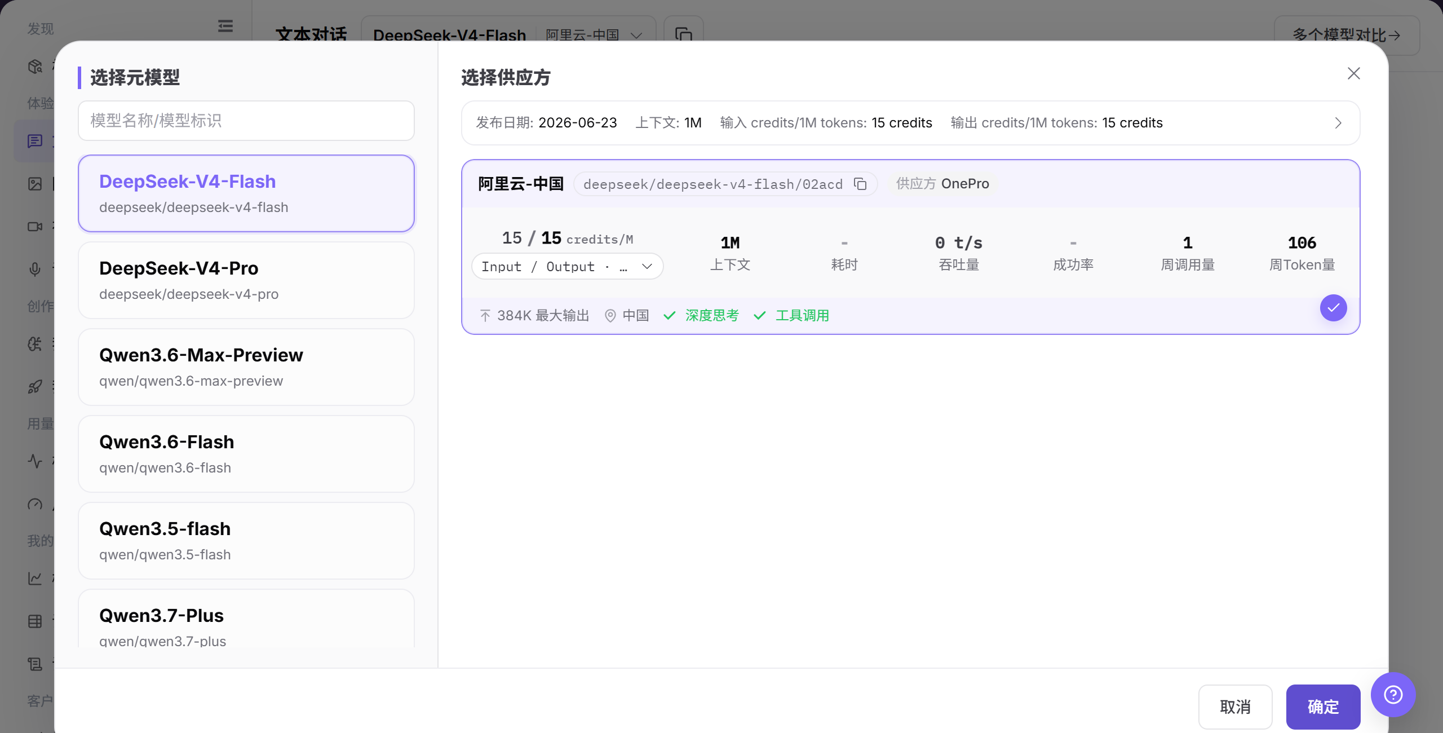Click the 384K 最大输出 label

tap(543, 316)
